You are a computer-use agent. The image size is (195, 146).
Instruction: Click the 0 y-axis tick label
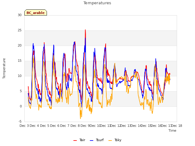point(21,106)
